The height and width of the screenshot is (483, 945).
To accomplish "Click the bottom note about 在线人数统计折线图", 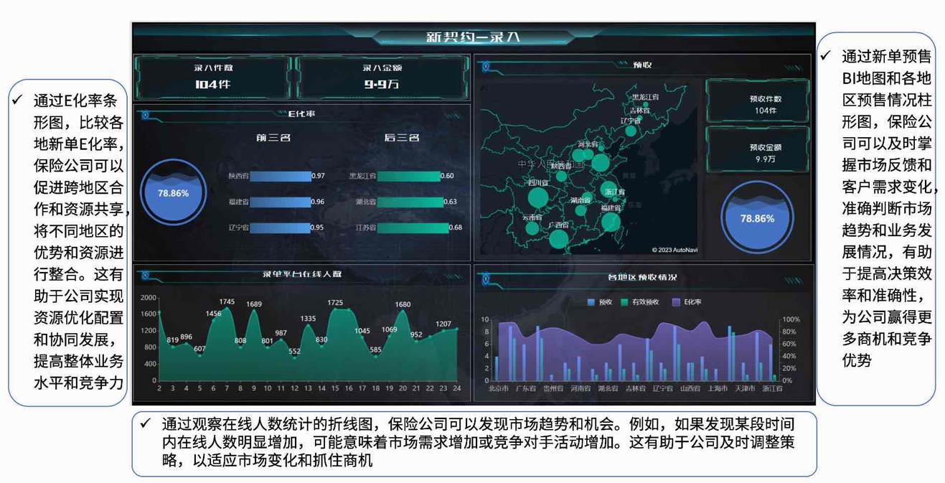I will (474, 444).
